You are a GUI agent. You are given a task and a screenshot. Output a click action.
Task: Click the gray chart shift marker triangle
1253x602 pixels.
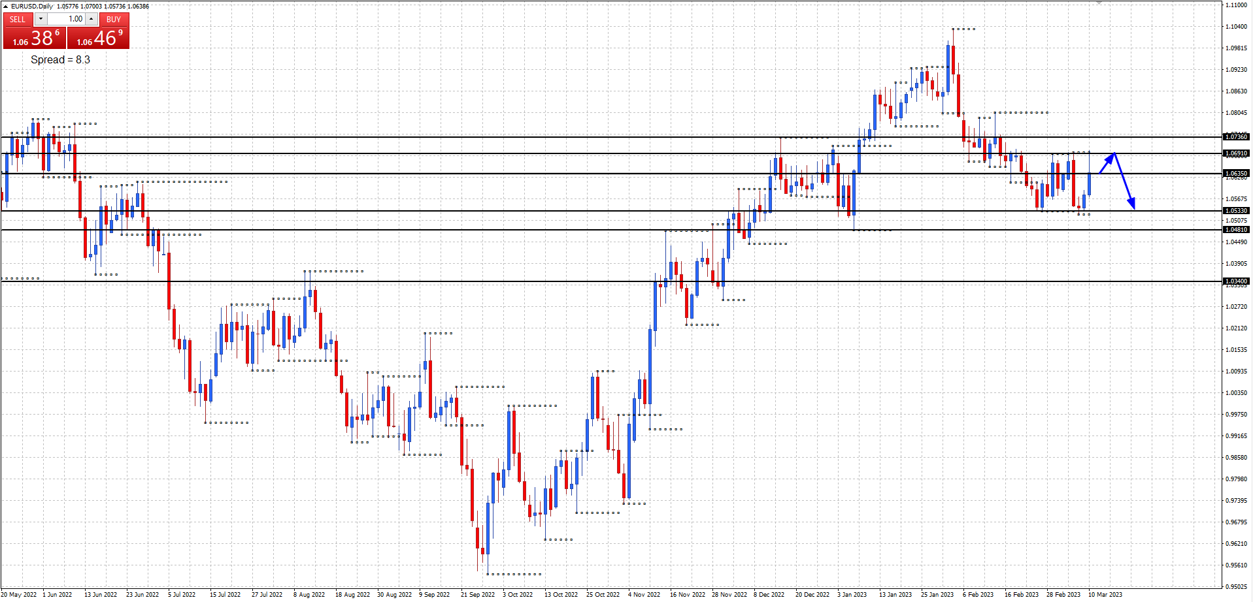point(1099,3)
